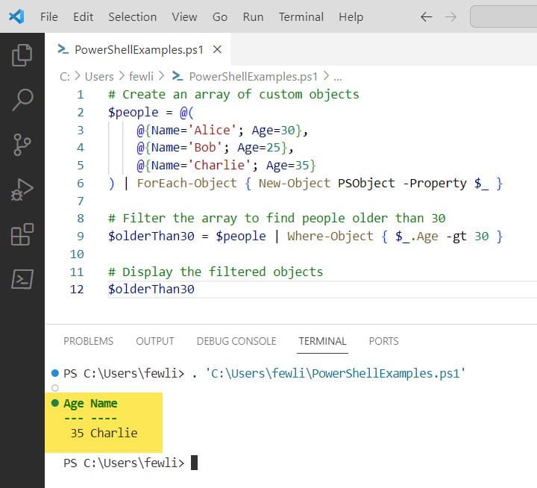
Task: Click the C: breadcrumb segment
Action: [x=65, y=76]
